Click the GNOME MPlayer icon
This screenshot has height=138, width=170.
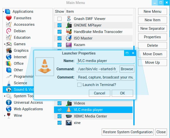[69, 25]
